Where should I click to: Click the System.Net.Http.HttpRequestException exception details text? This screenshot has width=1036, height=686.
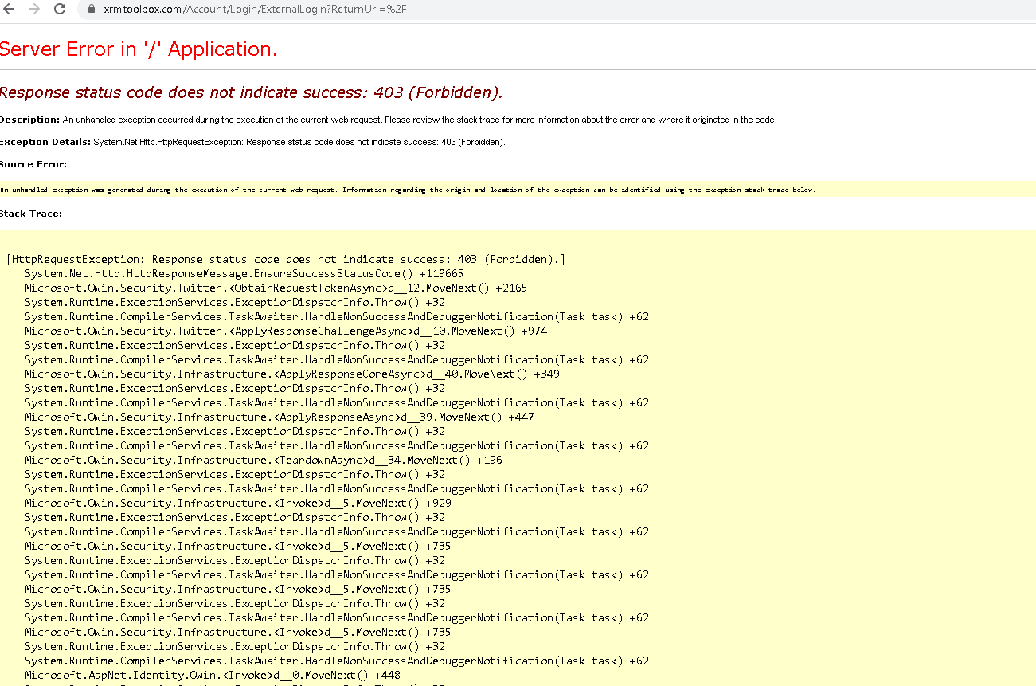(x=299, y=142)
